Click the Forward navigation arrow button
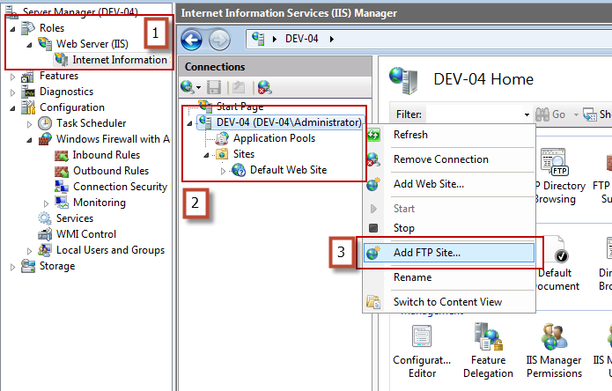The width and height of the screenshot is (612, 391). 219,40
